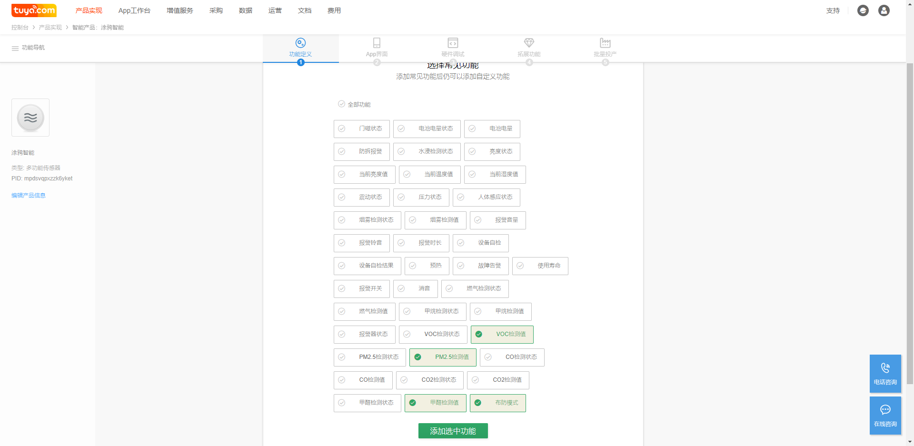Click the tuya.com logo
The height and width of the screenshot is (446, 914).
[34, 10]
